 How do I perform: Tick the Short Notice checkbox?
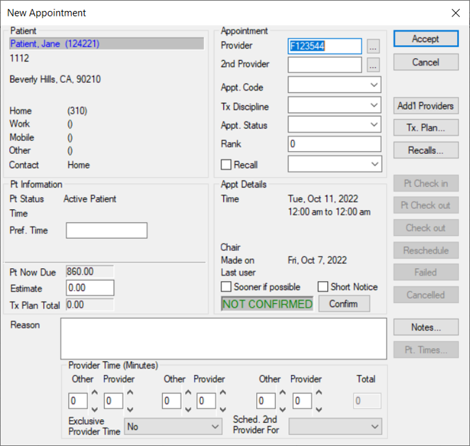coord(323,287)
